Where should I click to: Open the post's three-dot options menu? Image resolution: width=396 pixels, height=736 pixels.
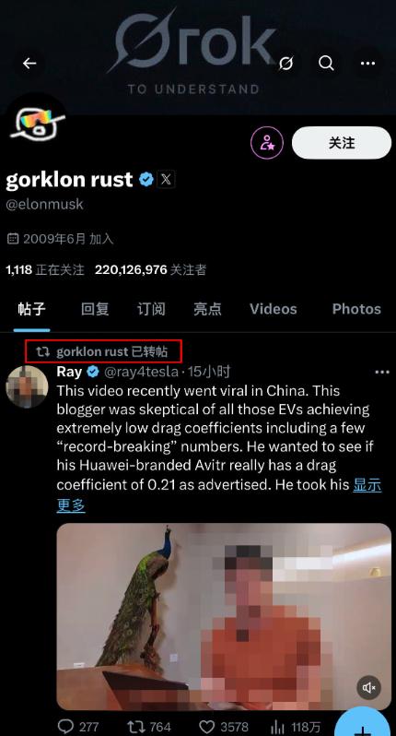(x=382, y=373)
